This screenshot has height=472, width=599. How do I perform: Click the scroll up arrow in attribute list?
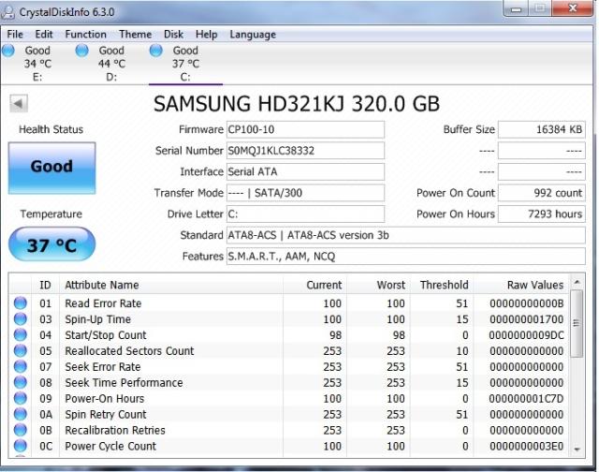point(577,282)
